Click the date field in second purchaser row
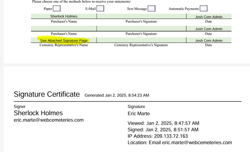This screenshot has height=152, width=250. click(x=209, y=29)
